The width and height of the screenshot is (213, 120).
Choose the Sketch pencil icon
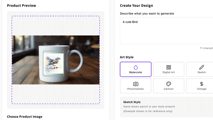(202, 67)
